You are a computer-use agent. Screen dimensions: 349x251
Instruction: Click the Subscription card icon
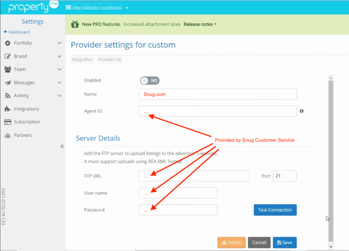pyautogui.click(x=8, y=122)
